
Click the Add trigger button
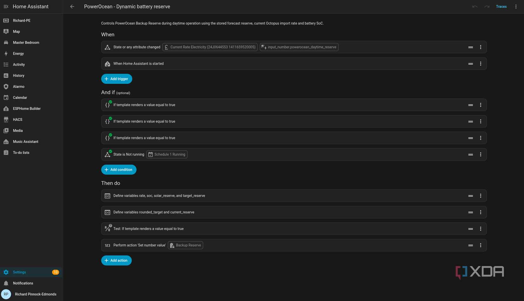[x=117, y=79]
